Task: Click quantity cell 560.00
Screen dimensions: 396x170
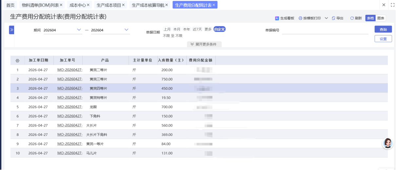Action: coord(167,125)
